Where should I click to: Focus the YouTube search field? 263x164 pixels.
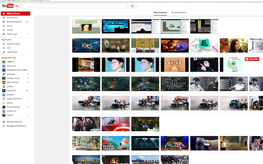click(x=81, y=6)
